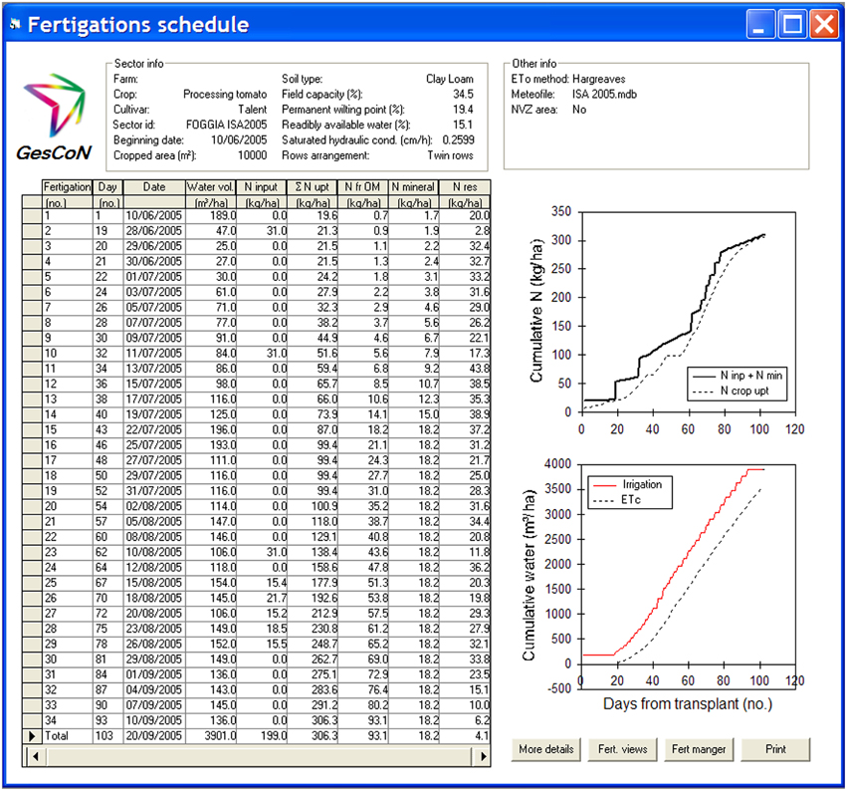847x791 pixels.
Task: Click the N fr OM cell 14.1
Action: (362, 414)
